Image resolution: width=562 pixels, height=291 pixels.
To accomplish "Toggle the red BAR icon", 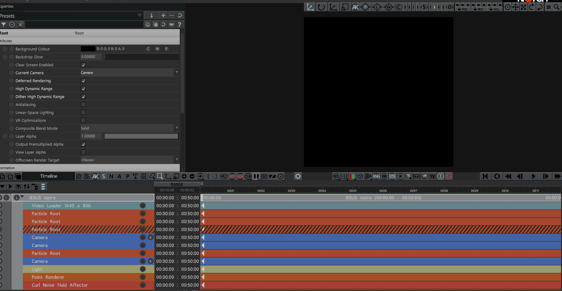I will 240,176.
